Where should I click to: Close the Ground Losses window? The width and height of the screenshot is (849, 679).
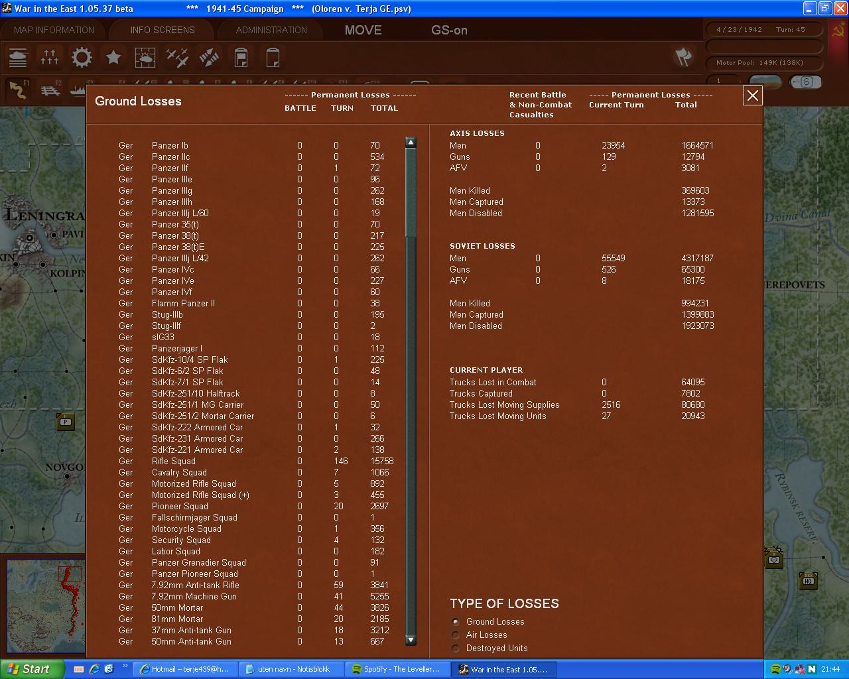tap(752, 95)
